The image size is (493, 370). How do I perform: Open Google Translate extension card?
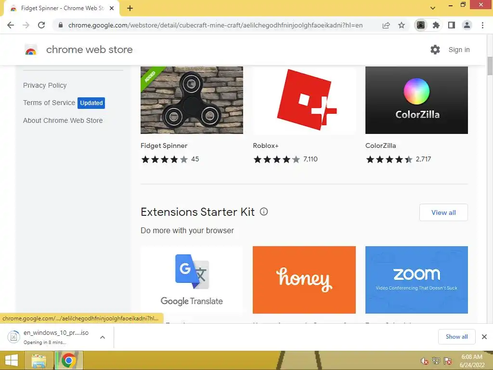pyautogui.click(x=192, y=280)
